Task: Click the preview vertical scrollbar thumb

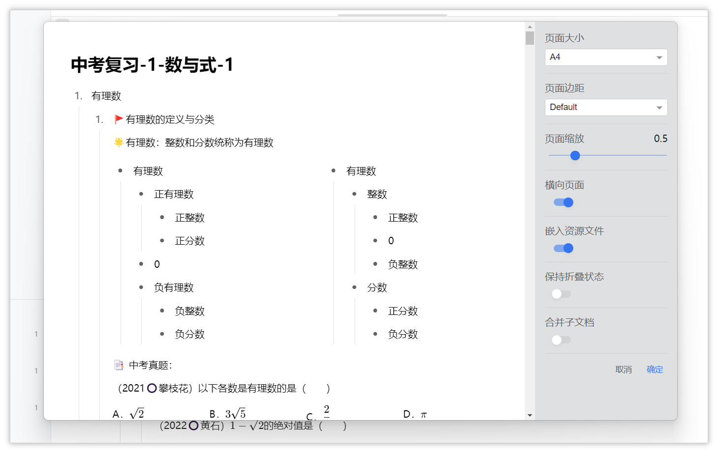Action: click(x=530, y=38)
